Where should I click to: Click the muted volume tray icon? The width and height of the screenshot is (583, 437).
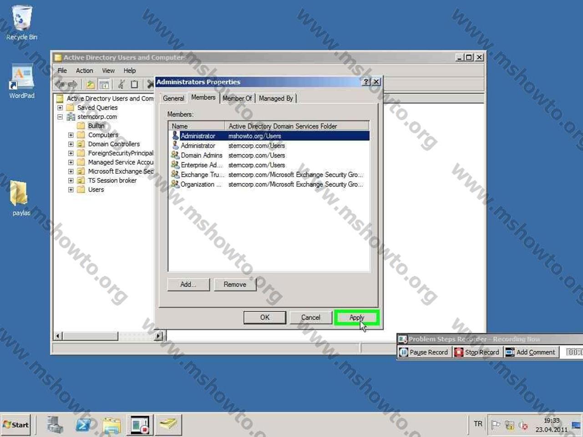(x=523, y=426)
